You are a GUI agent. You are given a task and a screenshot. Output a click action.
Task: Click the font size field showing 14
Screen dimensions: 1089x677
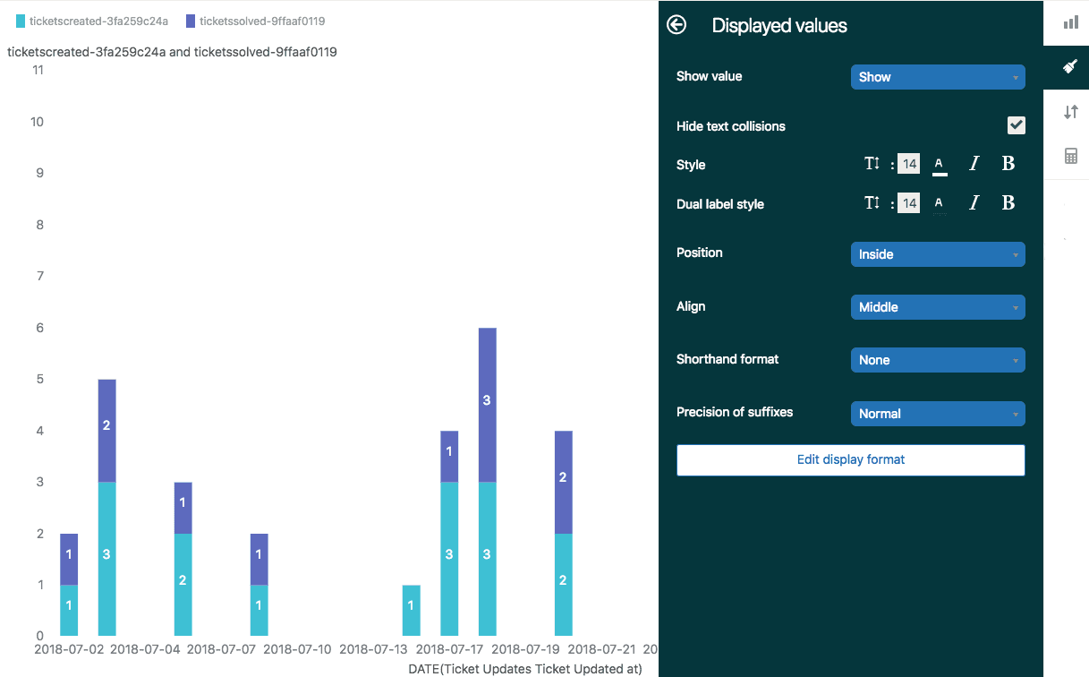[x=908, y=163]
